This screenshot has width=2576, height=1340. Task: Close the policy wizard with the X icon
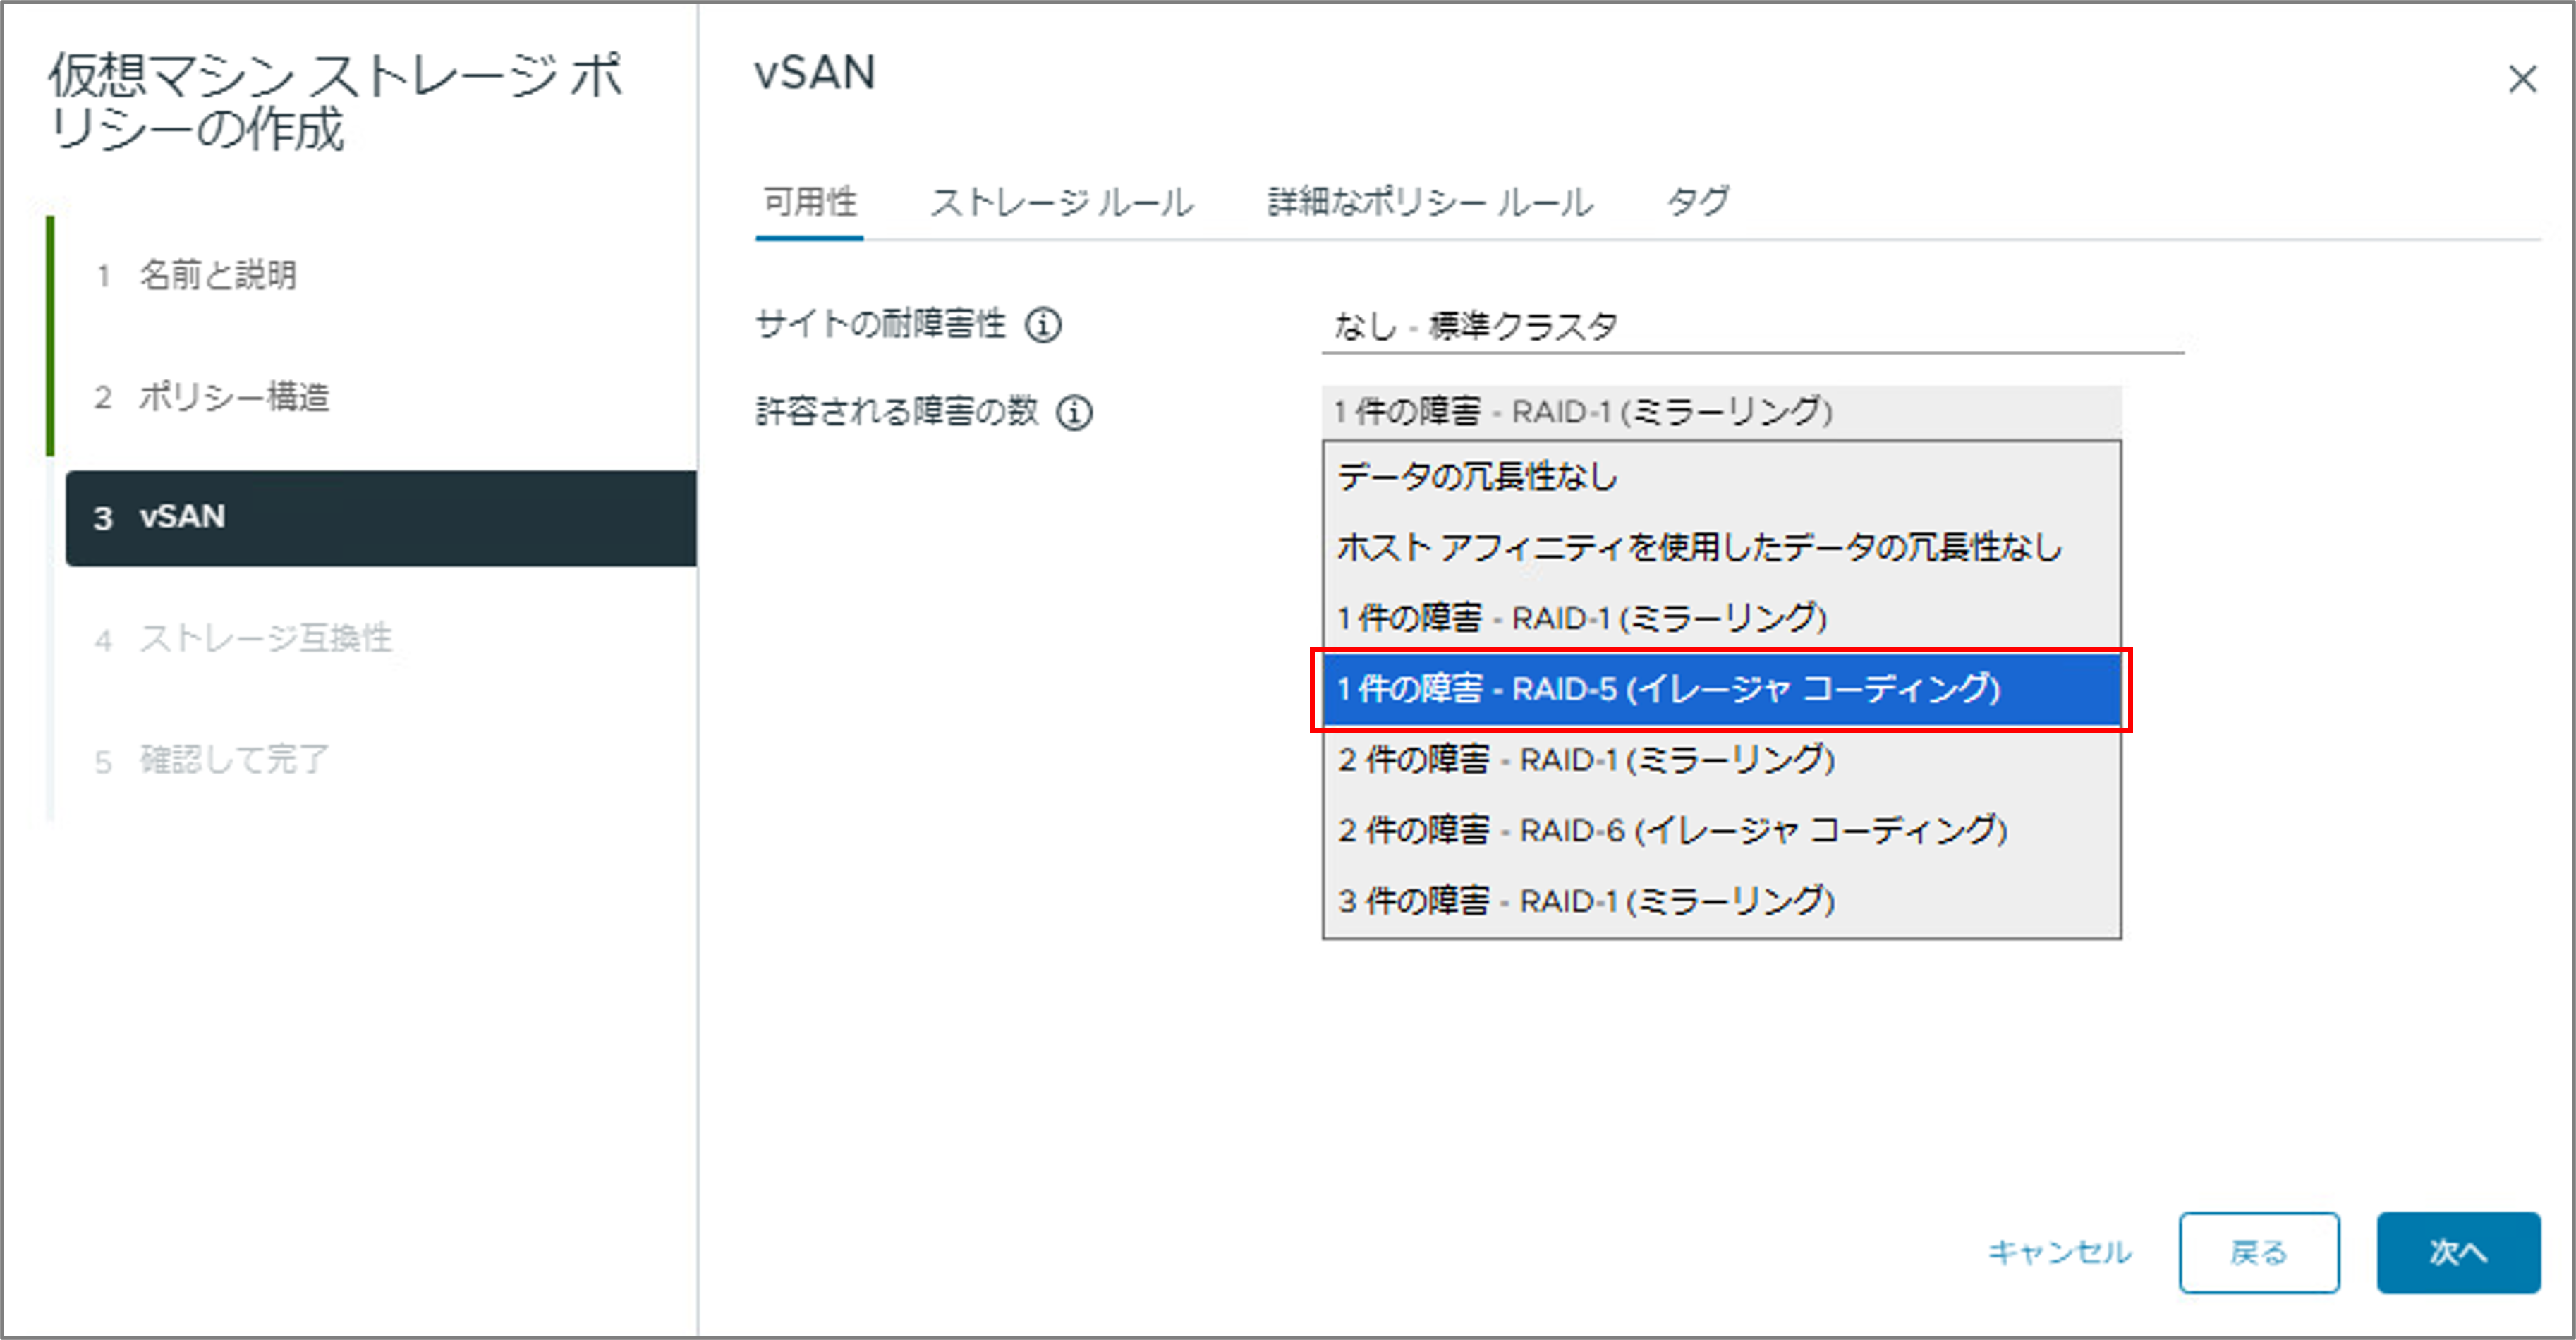pyautogui.click(x=2522, y=79)
